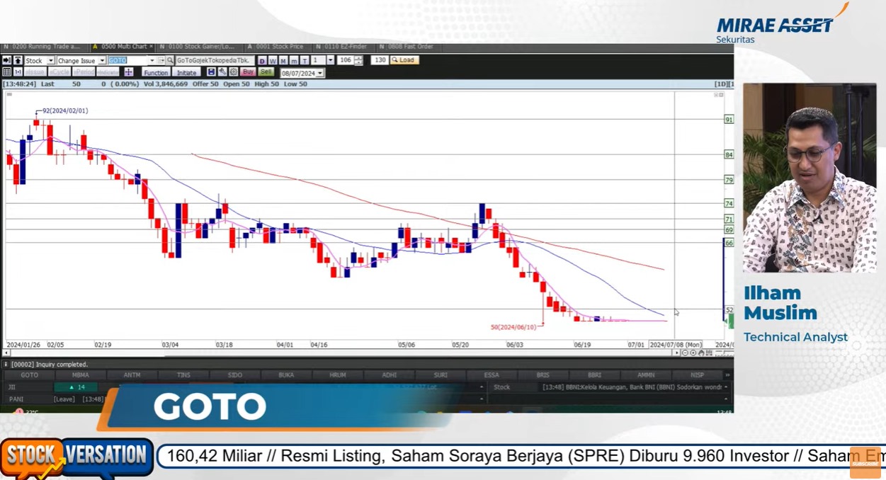Click the right-arrow link icon beside Stock

click(6, 61)
